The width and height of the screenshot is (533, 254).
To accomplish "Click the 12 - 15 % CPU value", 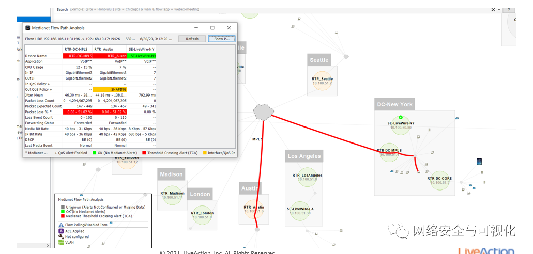I will coord(83,67).
